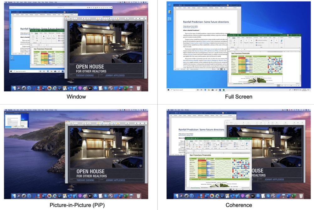Click the Type here to search field
The width and height of the screenshot is (314, 210).
[x=178, y=90]
